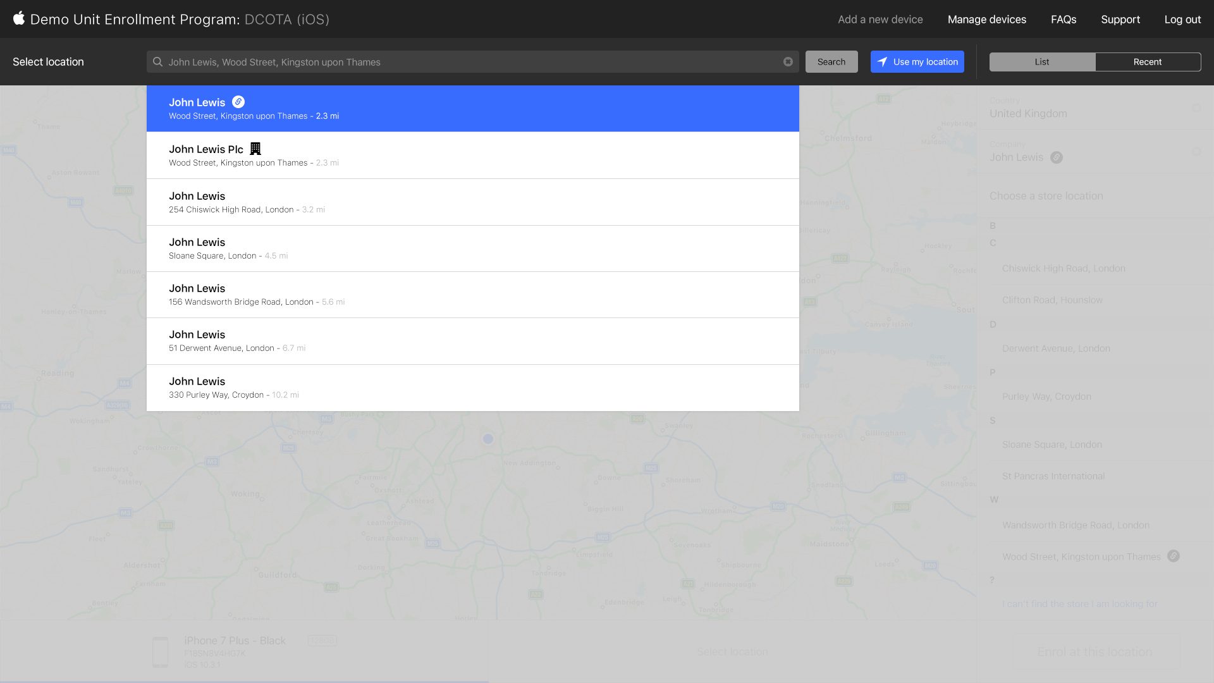
Task: Clear the location search field
Action: pos(788,62)
